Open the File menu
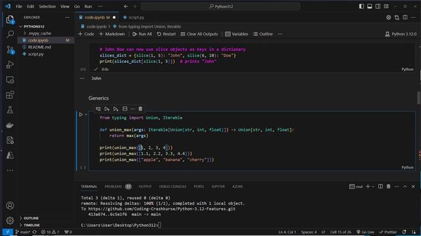Screen dimensions: 421x236 [19, 6]
